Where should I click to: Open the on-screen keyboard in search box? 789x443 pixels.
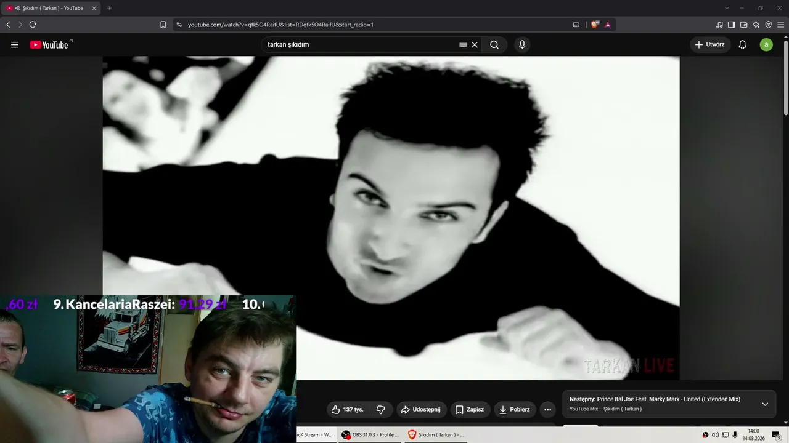coord(464,45)
